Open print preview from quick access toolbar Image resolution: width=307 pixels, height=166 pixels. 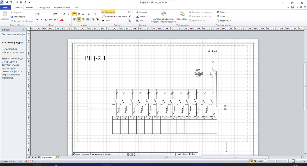tap(25, 2)
